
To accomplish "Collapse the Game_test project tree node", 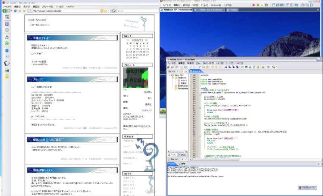I will click(x=170, y=75).
